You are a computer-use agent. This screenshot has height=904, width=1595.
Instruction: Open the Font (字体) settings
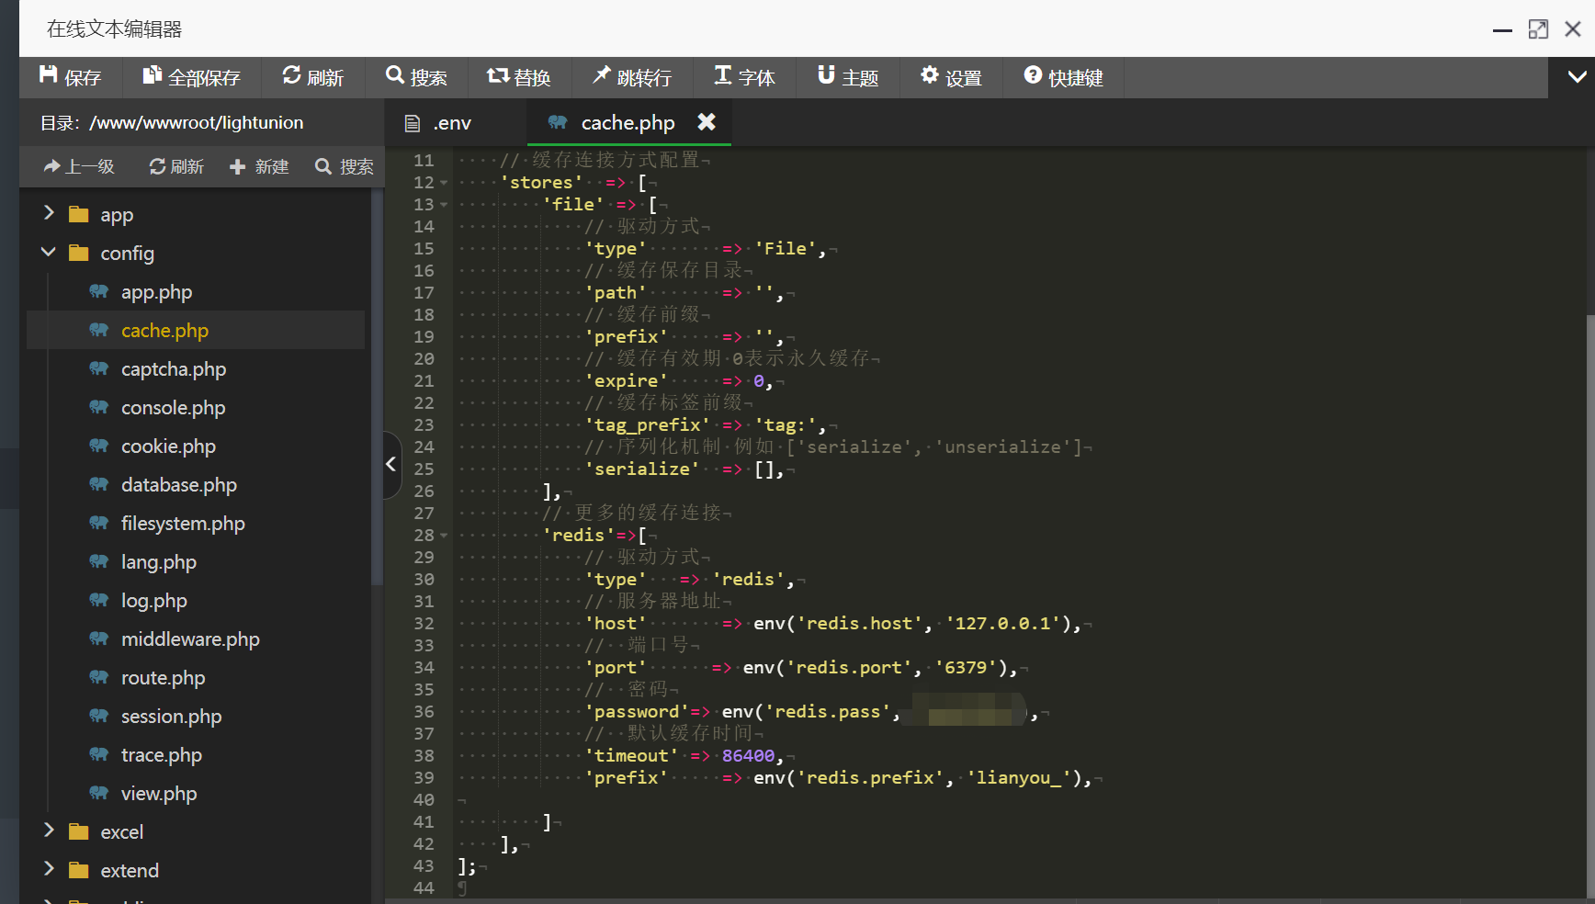(x=744, y=77)
